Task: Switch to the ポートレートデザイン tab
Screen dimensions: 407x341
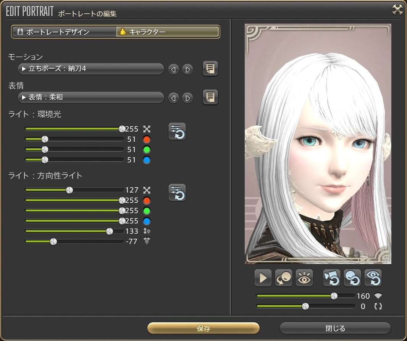Action: click(64, 32)
